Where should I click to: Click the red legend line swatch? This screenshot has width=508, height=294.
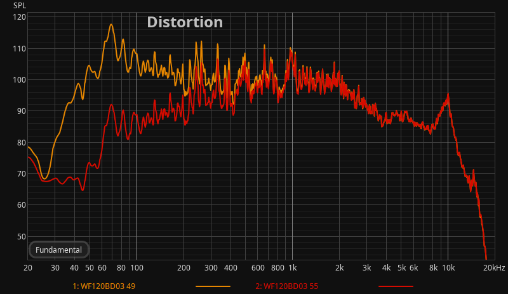[396, 286]
